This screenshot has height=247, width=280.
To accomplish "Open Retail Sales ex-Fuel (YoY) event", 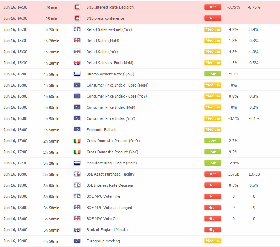I will pos(109,29).
